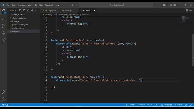Open the Run and Debug view
Image resolution: width=194 pixels, height=109 pixels.
(x=4, y=33)
